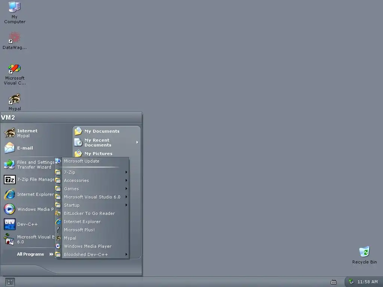Launch Mypal from All Programs list
Image resolution: width=383 pixels, height=287 pixels.
tap(92, 238)
